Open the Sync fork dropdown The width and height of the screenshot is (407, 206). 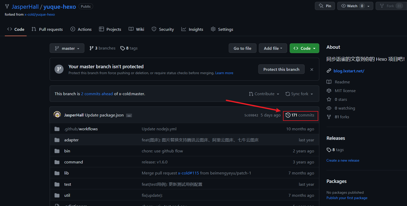pyautogui.click(x=299, y=94)
